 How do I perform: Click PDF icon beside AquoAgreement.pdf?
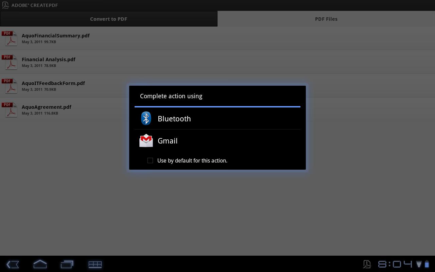pyautogui.click(x=10, y=109)
